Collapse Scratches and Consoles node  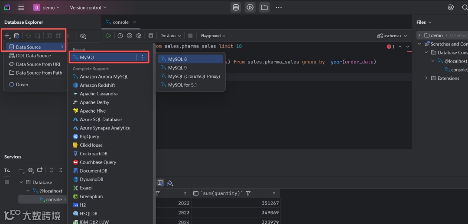point(419,44)
